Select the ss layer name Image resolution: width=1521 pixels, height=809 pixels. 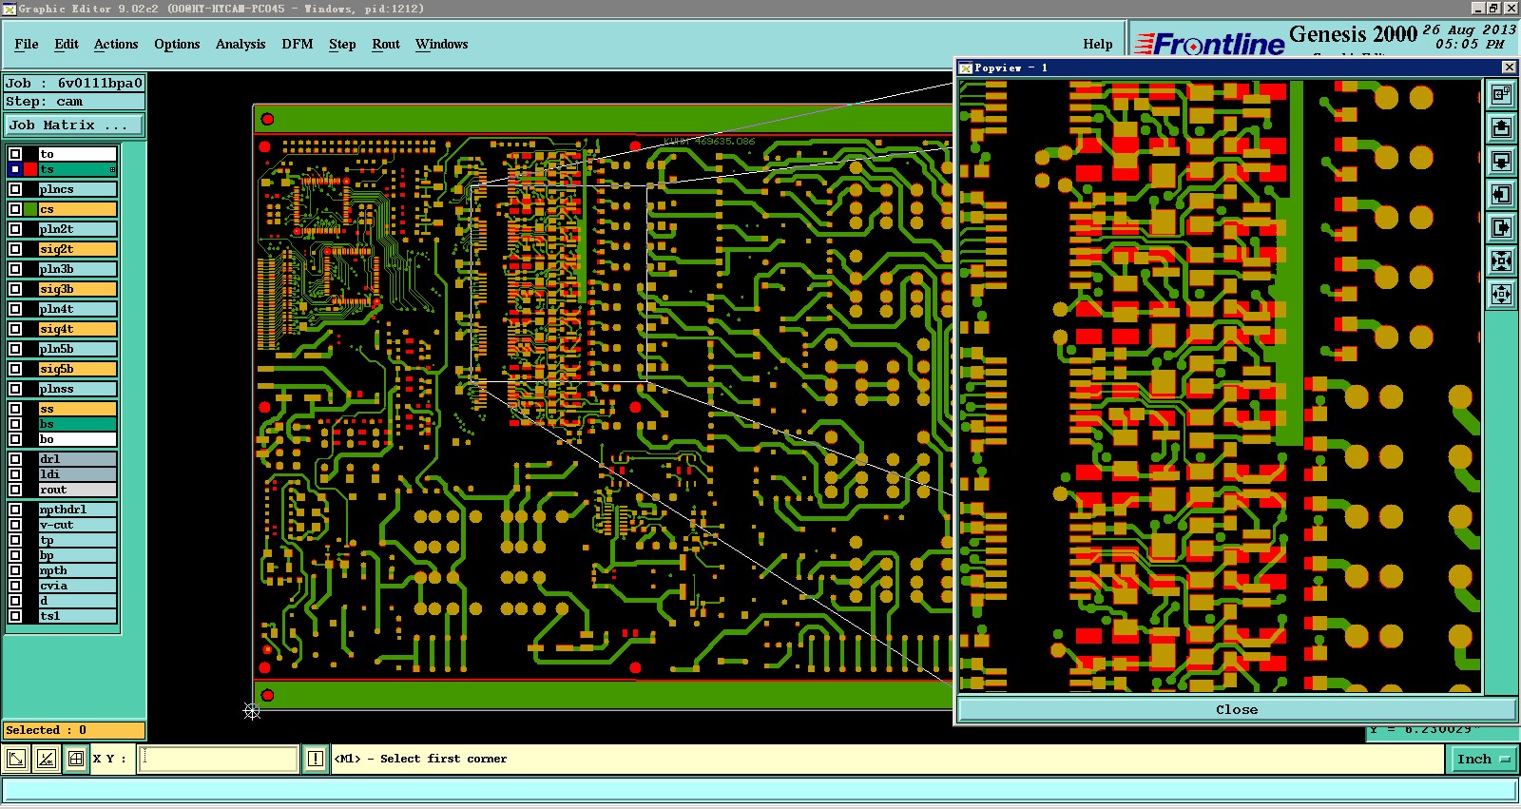click(77, 409)
